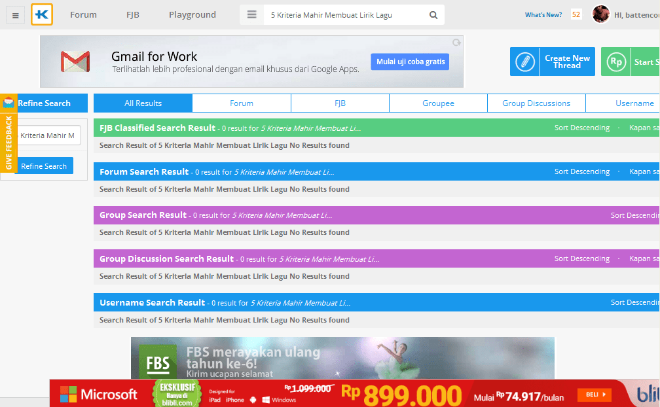Click the FBS logo in banner
The height and width of the screenshot is (407, 660).
tap(158, 362)
